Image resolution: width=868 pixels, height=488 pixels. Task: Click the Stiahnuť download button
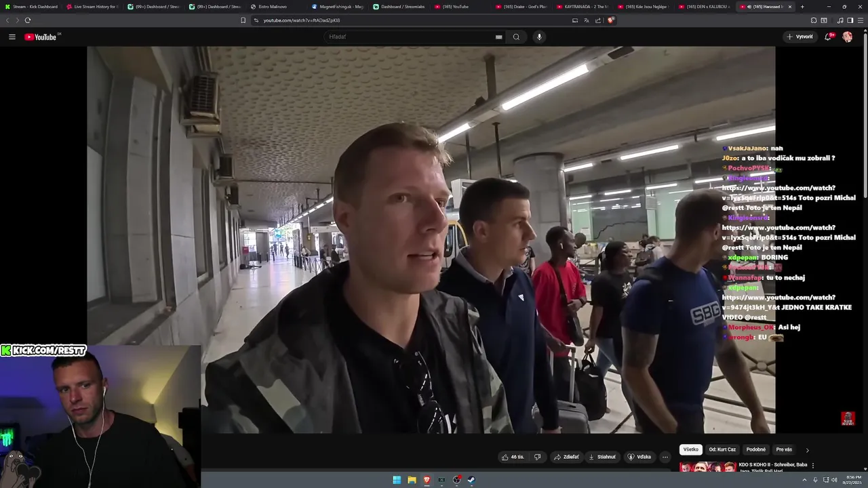click(x=602, y=457)
